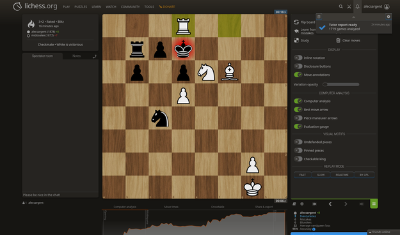The width and height of the screenshot is (400, 235).
Task: Step back one move
Action: coord(330,204)
